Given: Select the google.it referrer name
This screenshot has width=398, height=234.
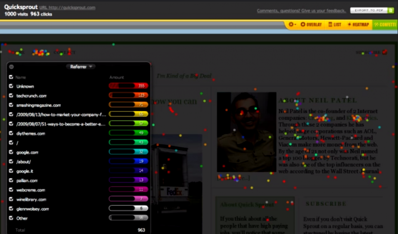Looking at the screenshot, I should 24,171.
